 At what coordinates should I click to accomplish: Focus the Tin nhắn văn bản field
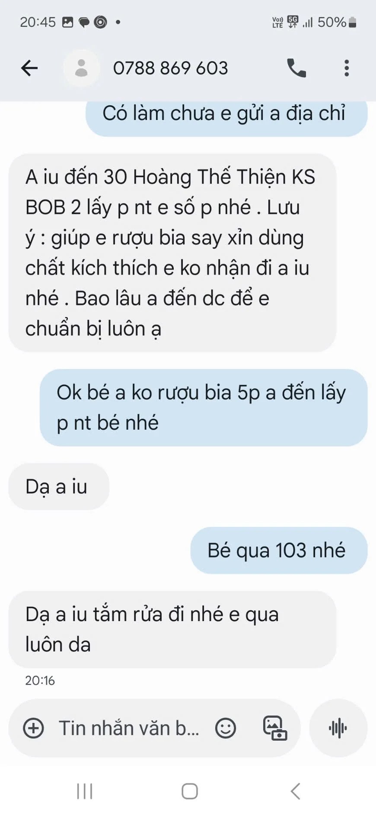[x=130, y=728]
